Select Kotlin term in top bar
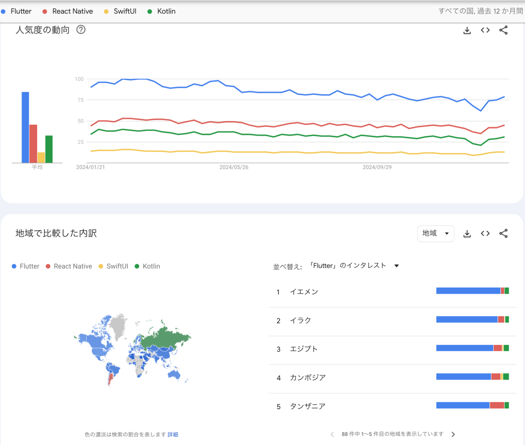The image size is (525, 445). (x=161, y=11)
